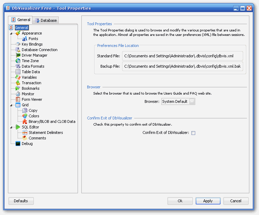Click the Statement Delimiters icon
259x215 pixels.
point(24,133)
